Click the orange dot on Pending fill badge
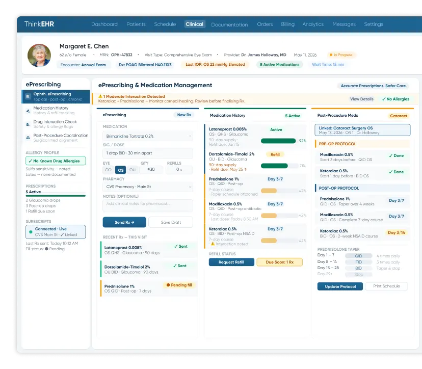The width and height of the screenshot is (422, 369). pos(168,285)
